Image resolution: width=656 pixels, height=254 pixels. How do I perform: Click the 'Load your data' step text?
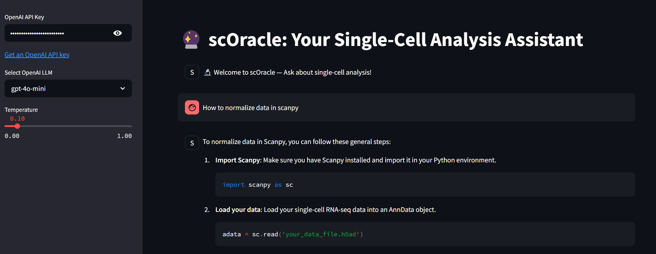(x=238, y=210)
